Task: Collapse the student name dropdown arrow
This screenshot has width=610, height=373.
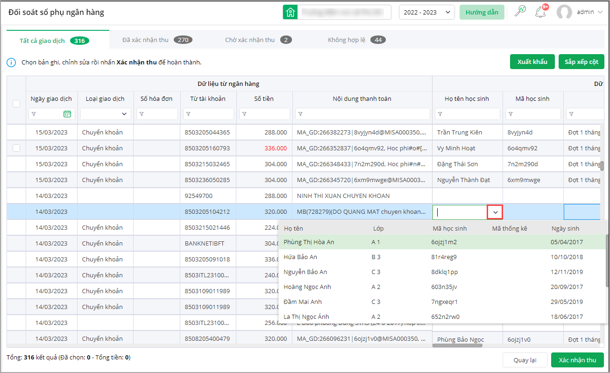Action: click(495, 212)
